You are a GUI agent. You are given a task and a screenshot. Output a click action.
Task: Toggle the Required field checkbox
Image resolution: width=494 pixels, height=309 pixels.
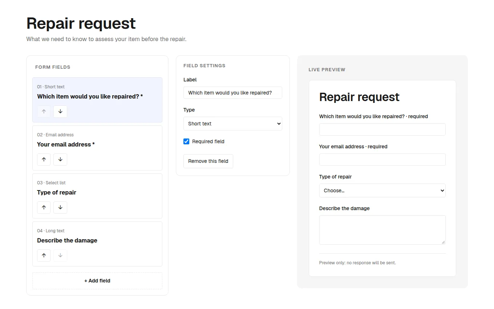coord(186,141)
